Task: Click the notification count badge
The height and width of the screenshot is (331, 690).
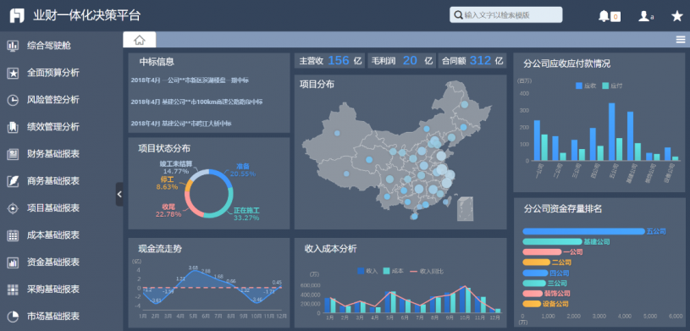Action: coord(615,17)
